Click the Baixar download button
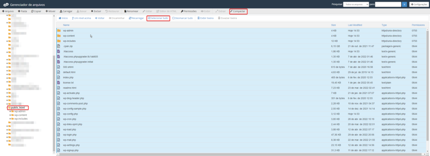The height and width of the screenshot is (156, 430). (x=82, y=11)
